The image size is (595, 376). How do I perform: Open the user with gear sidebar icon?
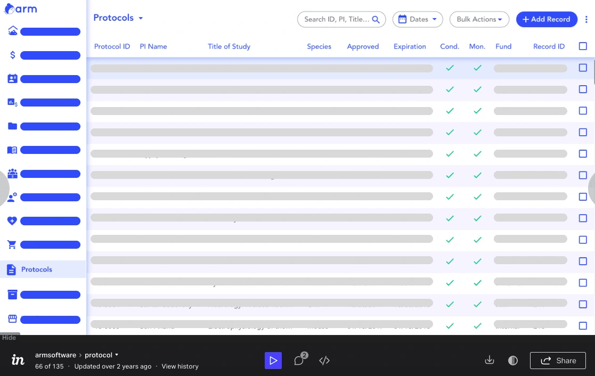pyautogui.click(x=13, y=197)
